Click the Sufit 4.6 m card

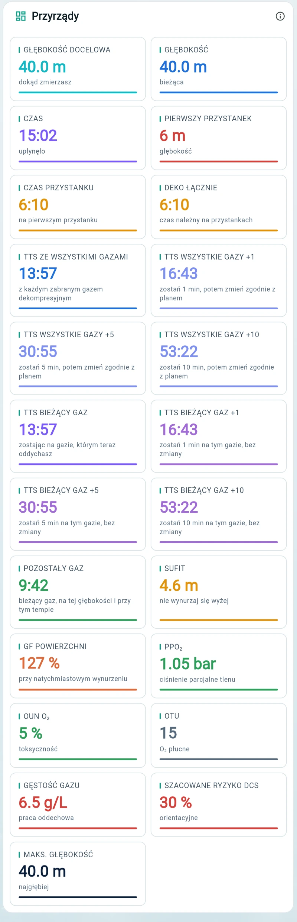(x=219, y=592)
